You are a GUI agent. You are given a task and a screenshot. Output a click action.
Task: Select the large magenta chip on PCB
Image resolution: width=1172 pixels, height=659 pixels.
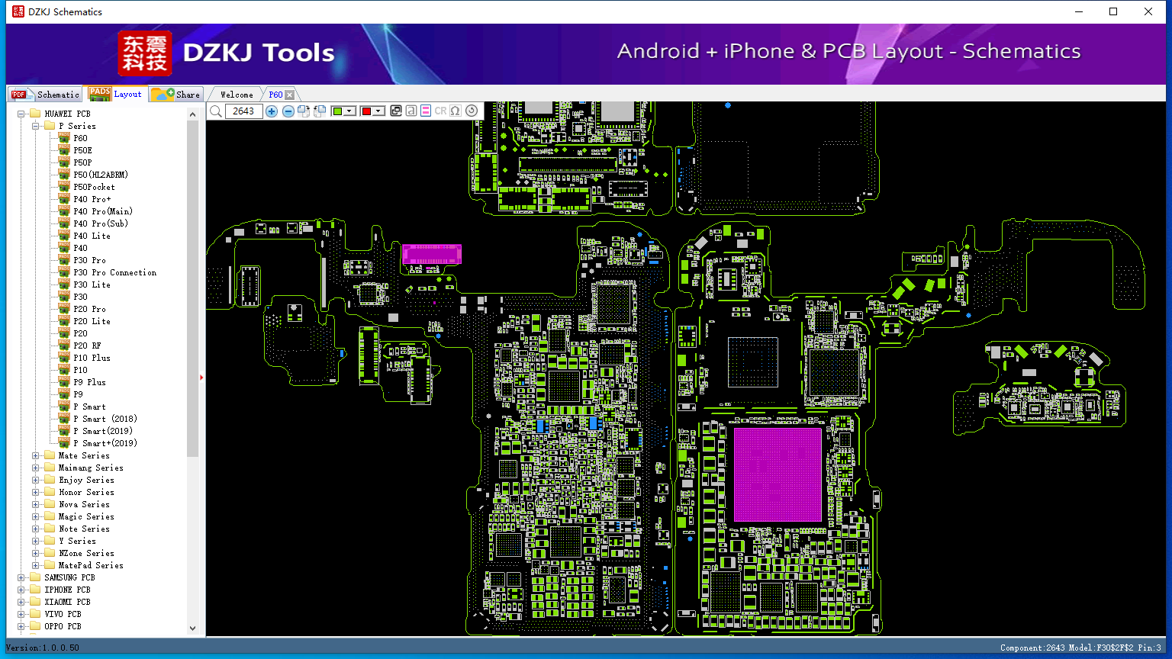coord(778,474)
